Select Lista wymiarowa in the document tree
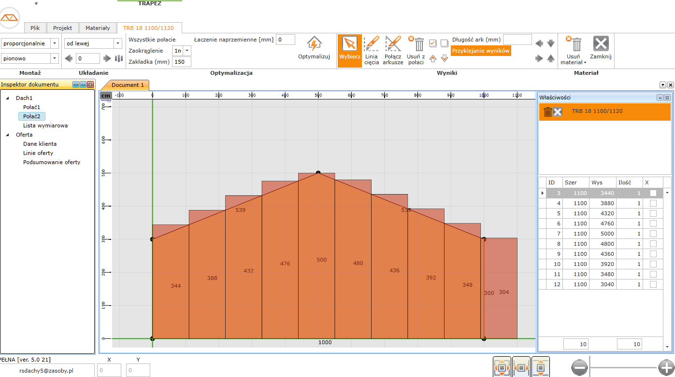 point(45,126)
